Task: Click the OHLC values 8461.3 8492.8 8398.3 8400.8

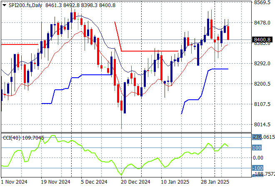Action: (x=80, y=5)
